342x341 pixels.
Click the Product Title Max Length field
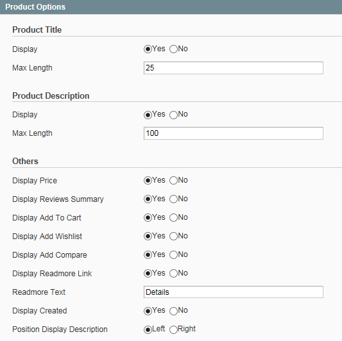click(234, 68)
